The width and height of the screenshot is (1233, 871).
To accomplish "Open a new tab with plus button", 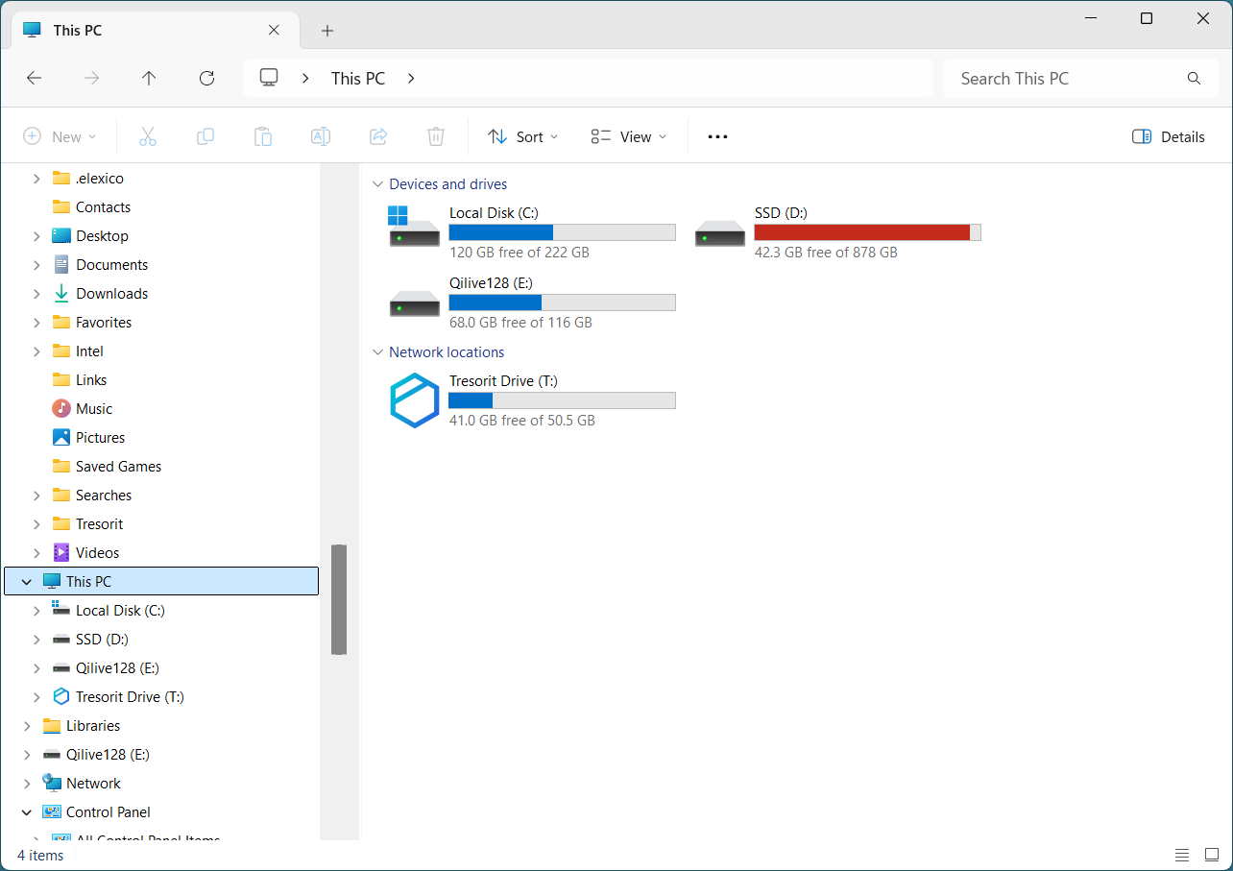I will tap(327, 31).
